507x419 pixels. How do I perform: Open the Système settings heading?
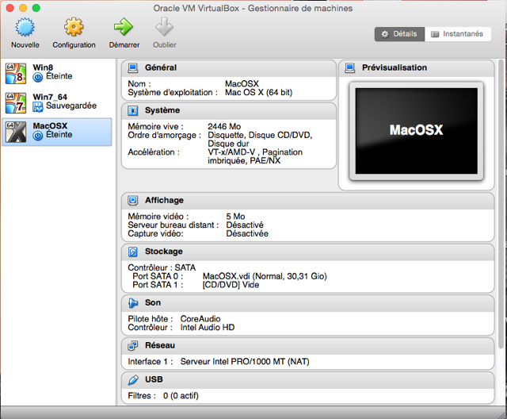click(x=162, y=110)
